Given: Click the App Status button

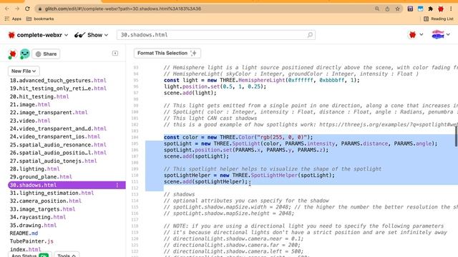Looking at the screenshot, I should 30,255.
